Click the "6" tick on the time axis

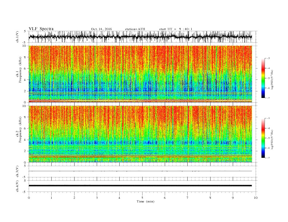[165, 198]
